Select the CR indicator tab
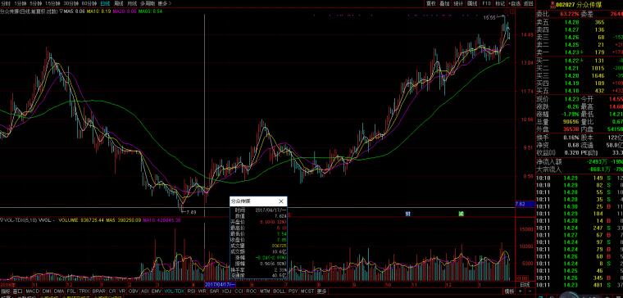Image resolution: width=623 pixels, height=298 pixels. tap(112, 291)
